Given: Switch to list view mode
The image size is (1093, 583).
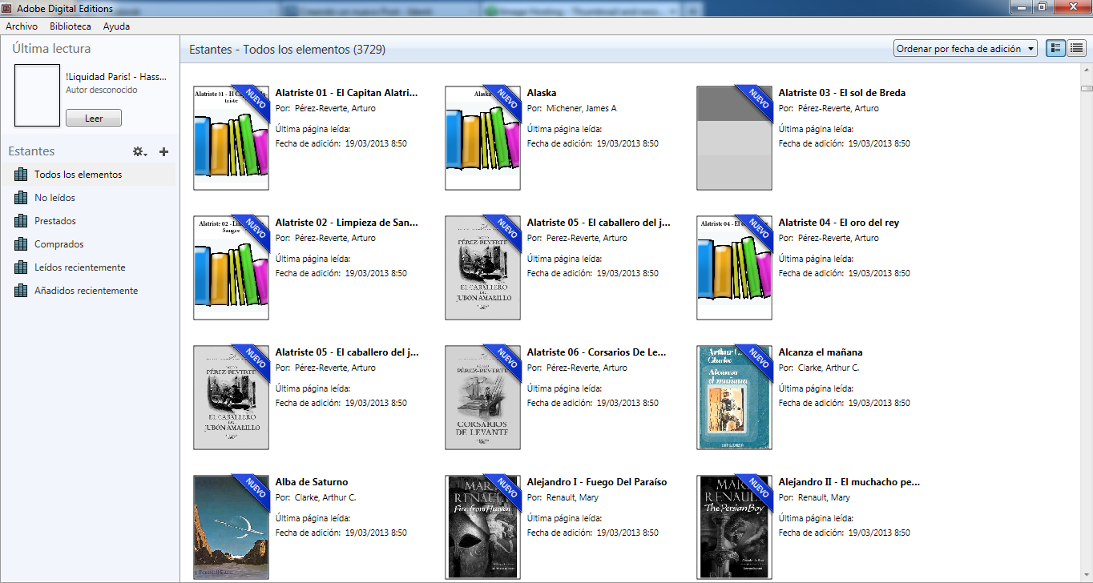Looking at the screenshot, I should click(x=1076, y=49).
